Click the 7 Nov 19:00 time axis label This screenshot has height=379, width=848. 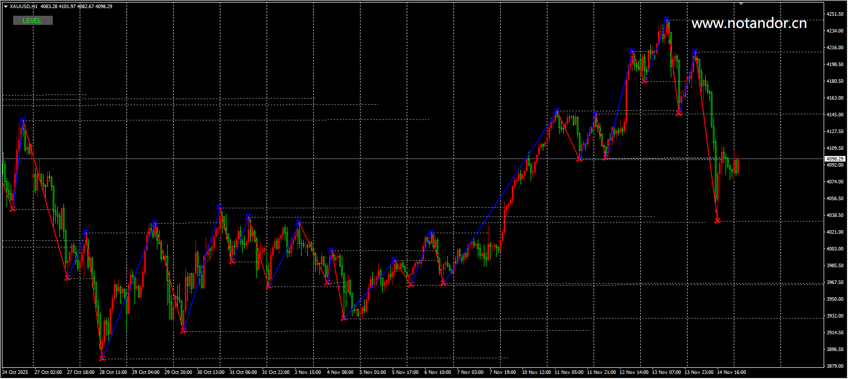point(503,372)
